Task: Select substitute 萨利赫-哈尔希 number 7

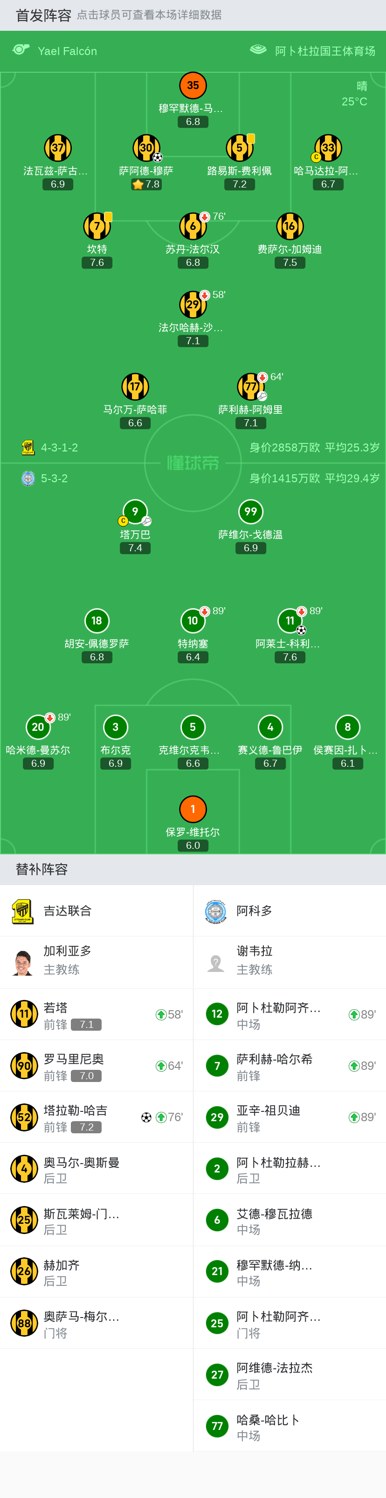Action: (289, 1066)
